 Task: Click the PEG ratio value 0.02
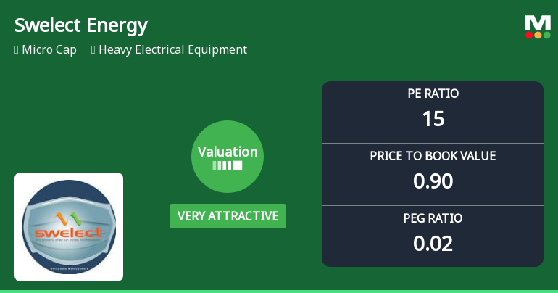coord(433,244)
